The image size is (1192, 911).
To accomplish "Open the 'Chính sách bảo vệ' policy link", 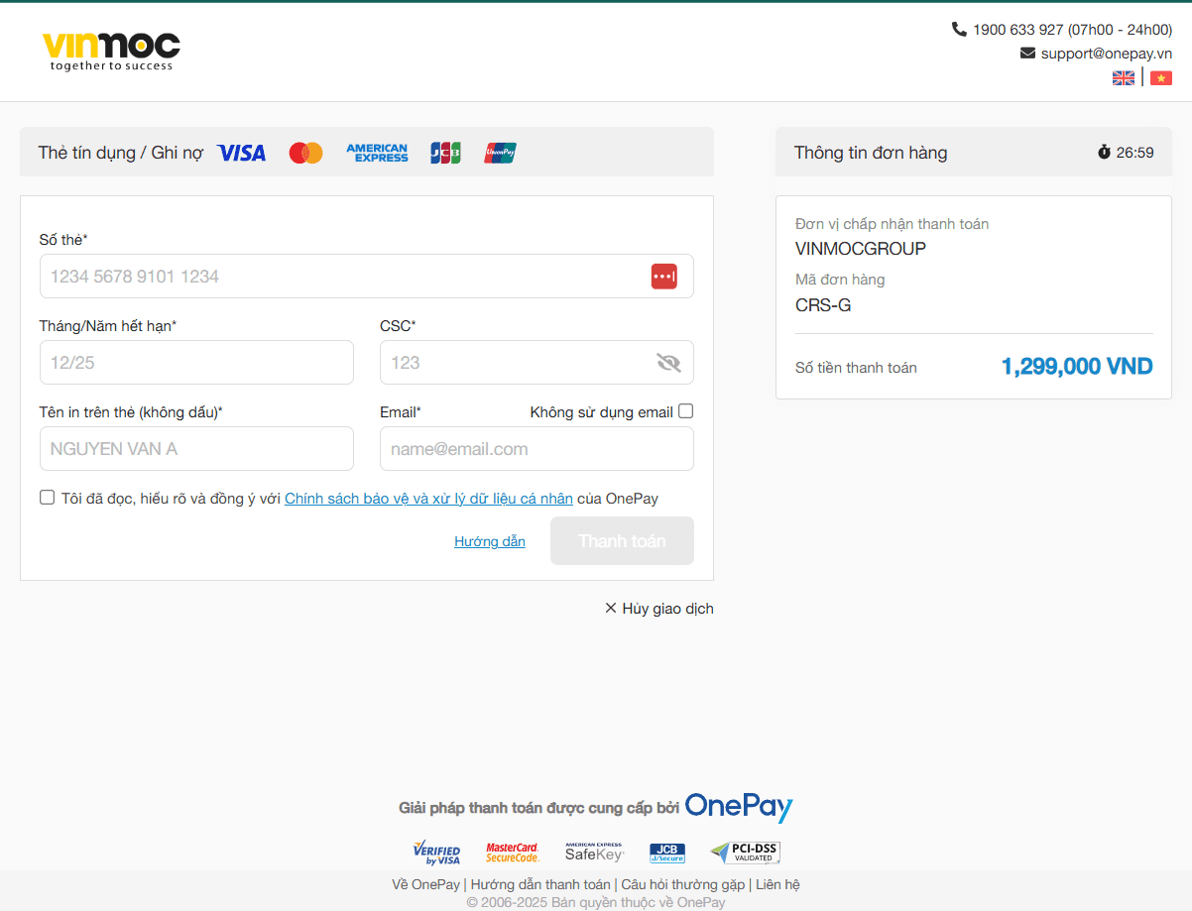I will [x=428, y=499].
